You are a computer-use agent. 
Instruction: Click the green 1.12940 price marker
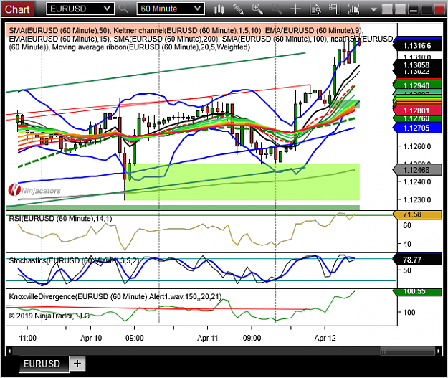point(417,85)
